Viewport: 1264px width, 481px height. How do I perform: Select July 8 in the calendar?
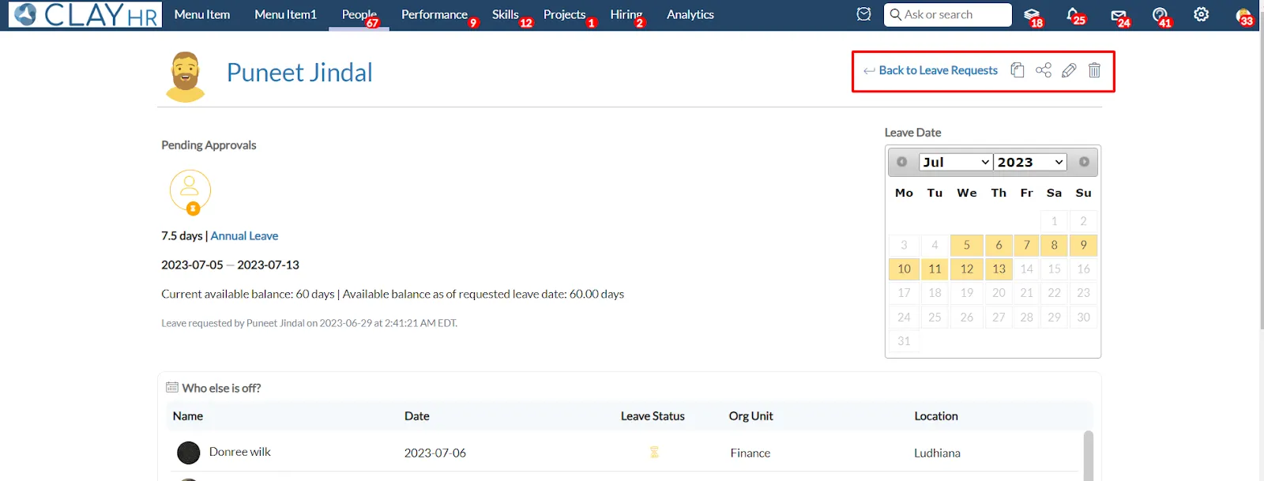pyautogui.click(x=1054, y=245)
